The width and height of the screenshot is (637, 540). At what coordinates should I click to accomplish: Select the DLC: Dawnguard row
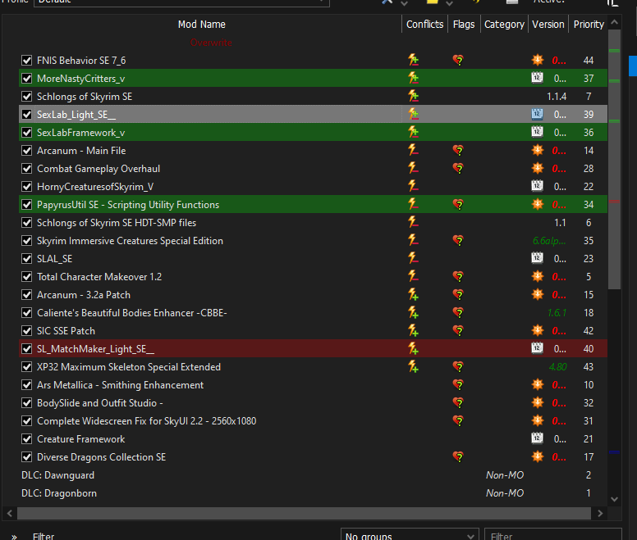(x=313, y=475)
